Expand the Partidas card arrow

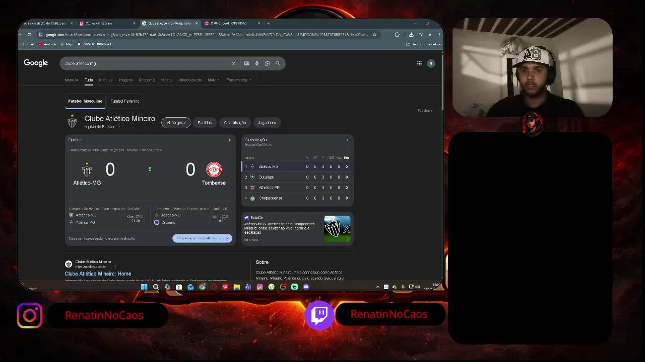pos(230,140)
